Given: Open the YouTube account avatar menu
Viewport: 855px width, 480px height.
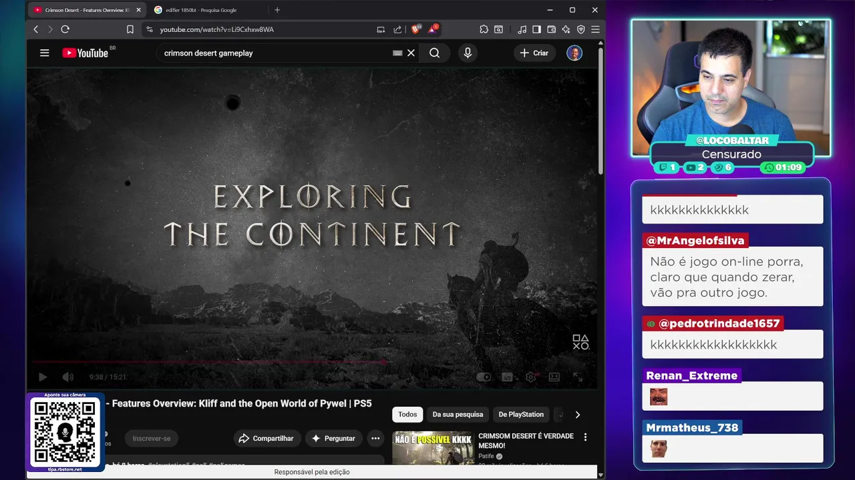Looking at the screenshot, I should click(574, 53).
